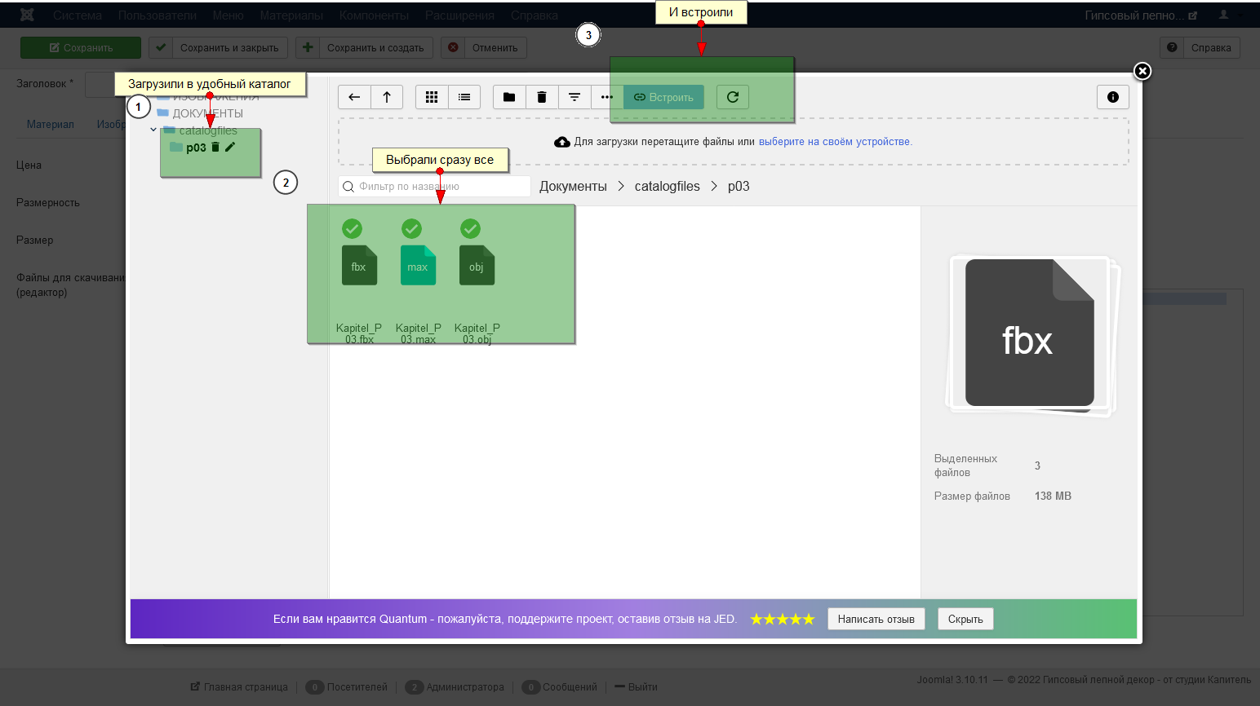
Task: Click the Написать отзыв button
Action: [x=876, y=619]
